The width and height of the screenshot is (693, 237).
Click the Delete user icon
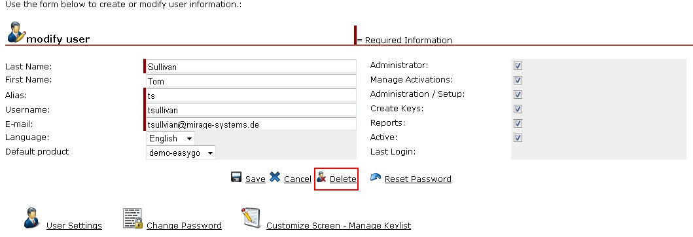[x=321, y=178]
